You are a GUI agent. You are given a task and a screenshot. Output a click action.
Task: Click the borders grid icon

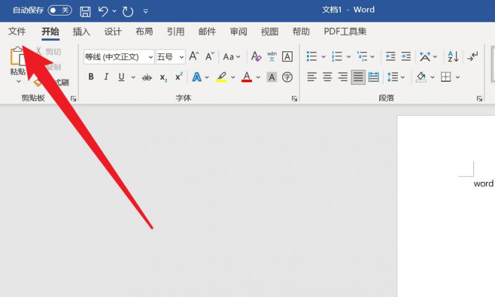pos(445,77)
